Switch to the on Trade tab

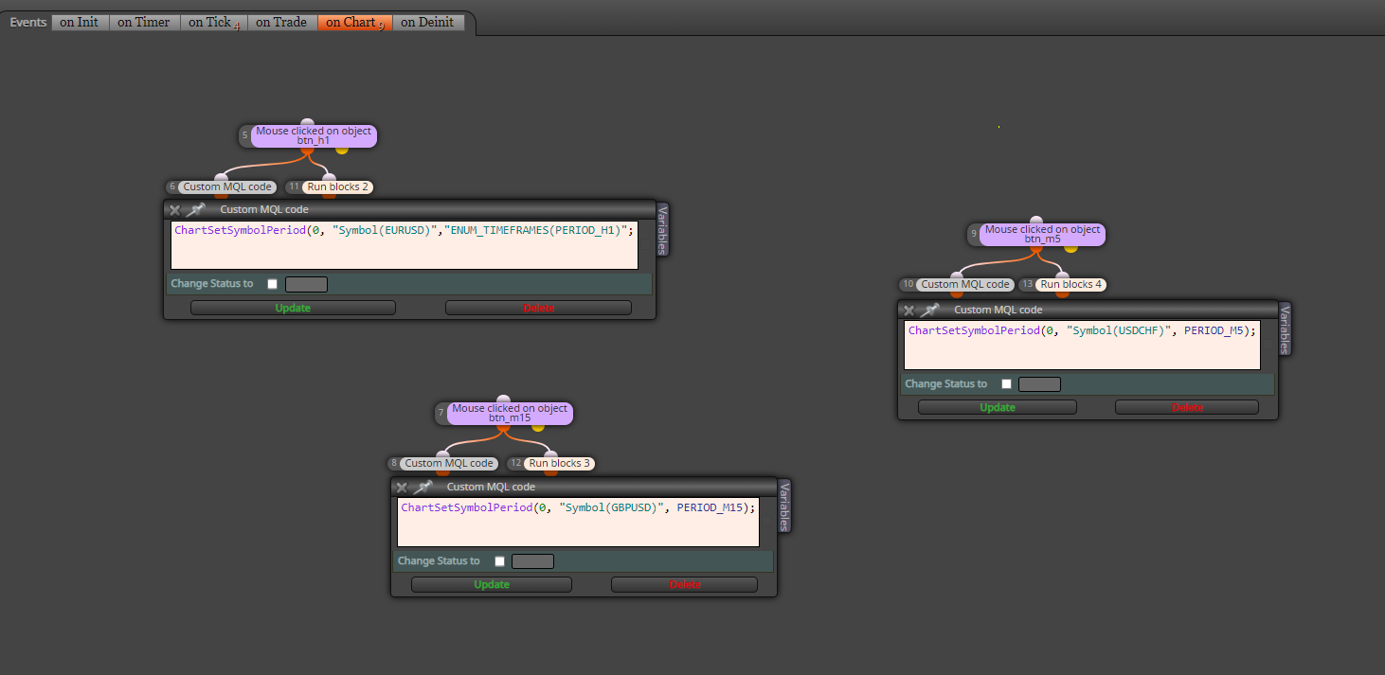(282, 22)
